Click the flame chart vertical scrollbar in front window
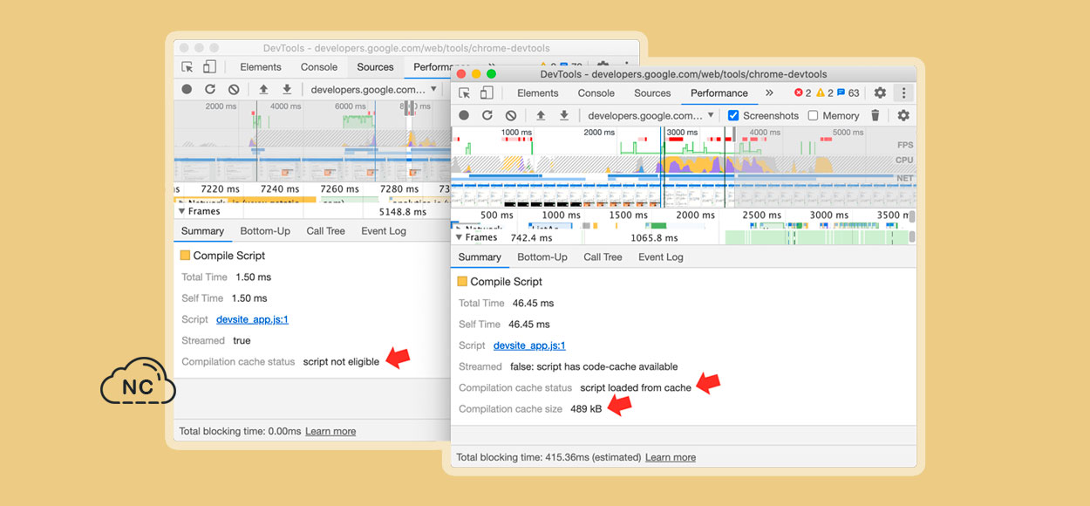 912,236
